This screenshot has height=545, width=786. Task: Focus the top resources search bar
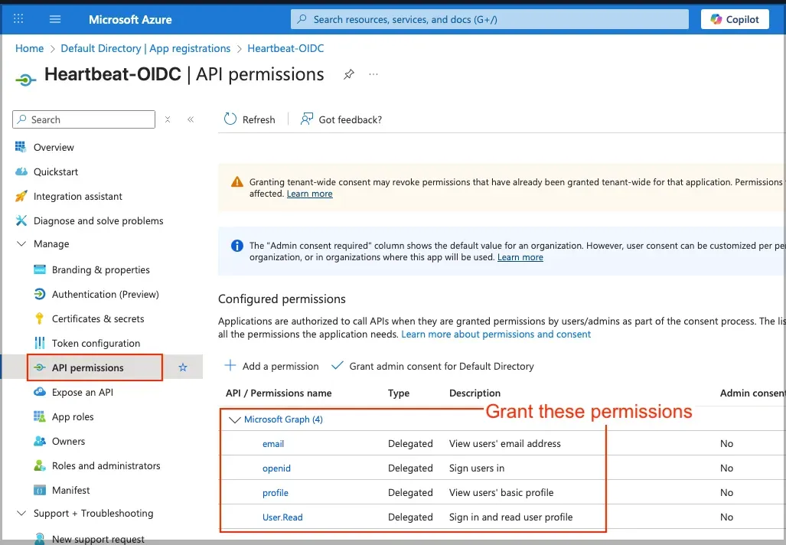(490, 19)
